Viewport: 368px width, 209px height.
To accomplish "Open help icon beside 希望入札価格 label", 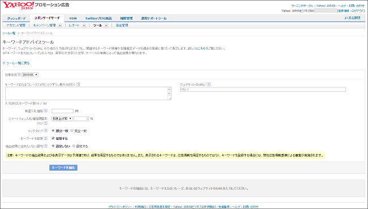I will (x=45, y=111).
